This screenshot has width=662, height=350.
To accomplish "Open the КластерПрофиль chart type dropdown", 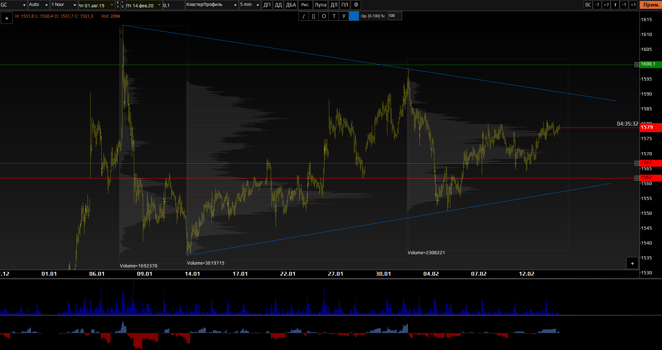I will (212, 5).
